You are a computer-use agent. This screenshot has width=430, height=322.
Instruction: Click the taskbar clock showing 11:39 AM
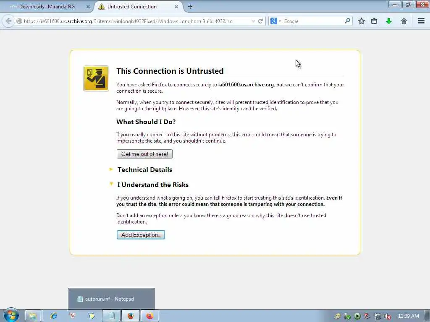(x=408, y=316)
